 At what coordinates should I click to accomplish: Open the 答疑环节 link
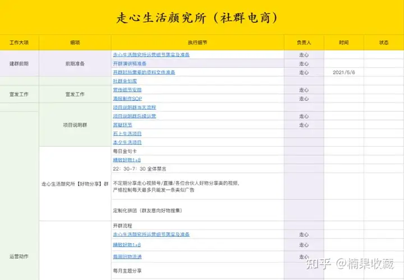click(123, 125)
